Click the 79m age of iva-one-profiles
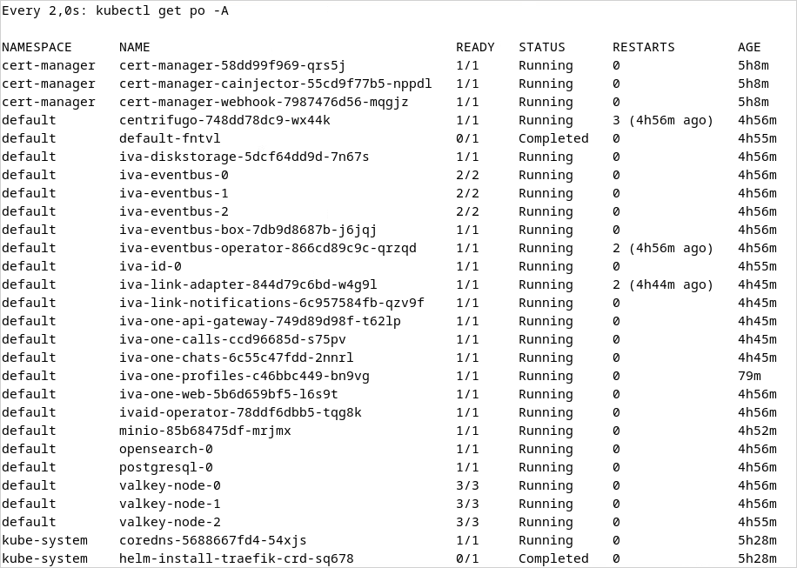The height and width of the screenshot is (568, 797). coord(749,376)
